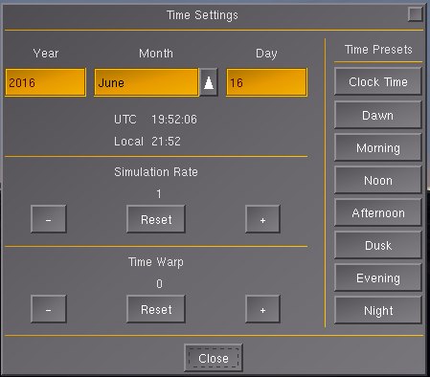
Task: Choose the Morning time preset
Action: click(x=378, y=147)
